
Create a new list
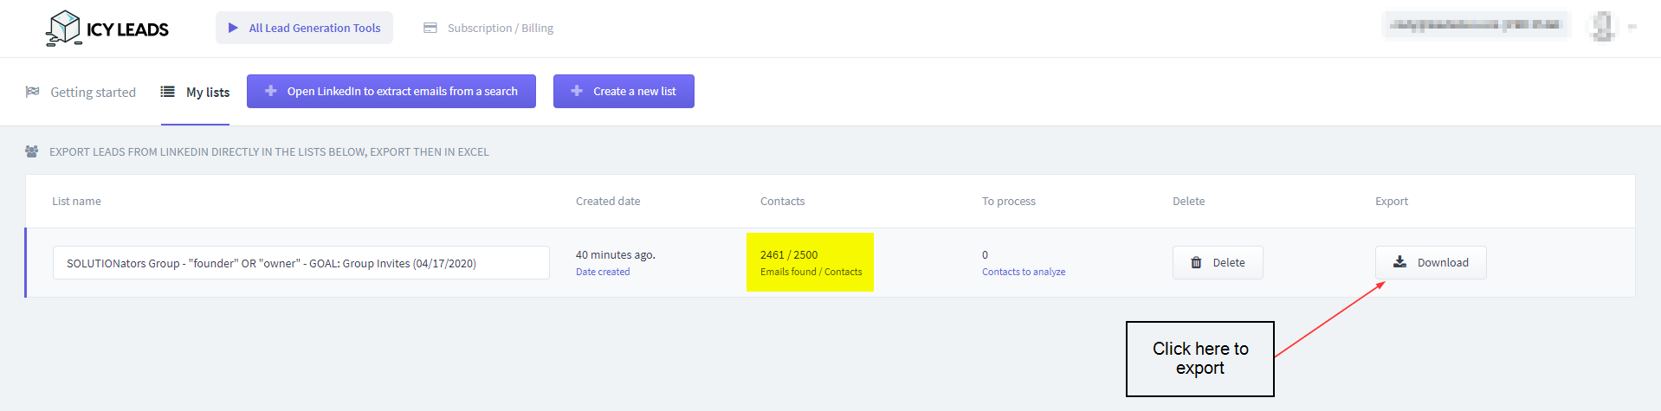[624, 91]
